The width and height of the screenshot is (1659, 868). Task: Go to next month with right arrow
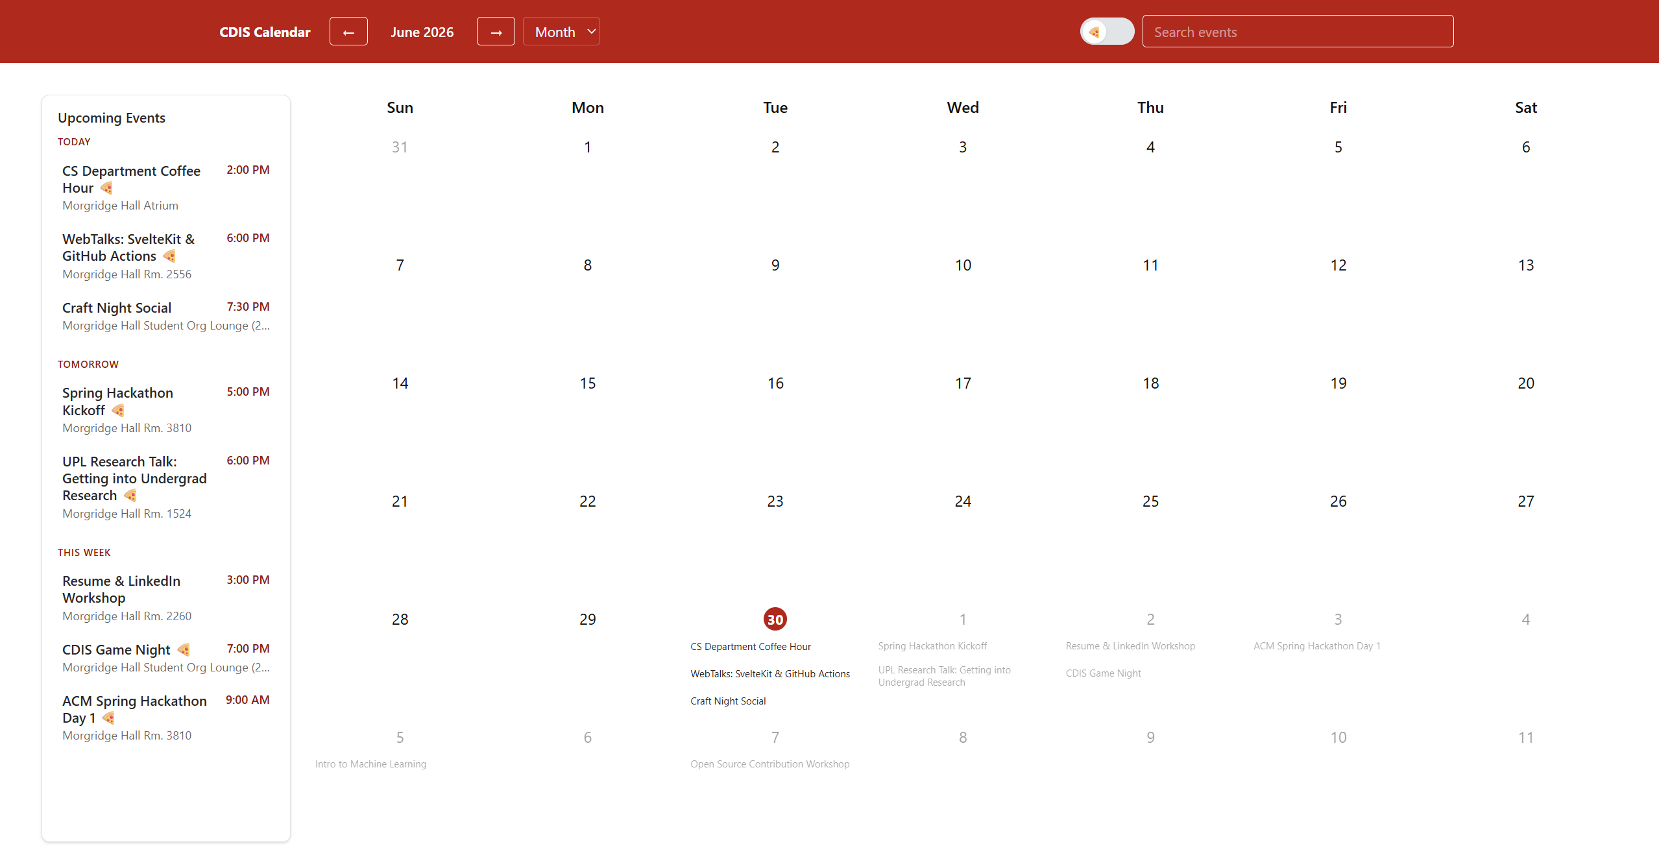click(x=496, y=32)
